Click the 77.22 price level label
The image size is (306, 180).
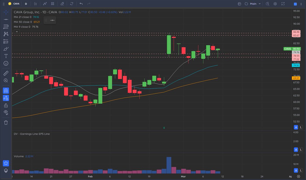point(297,59)
